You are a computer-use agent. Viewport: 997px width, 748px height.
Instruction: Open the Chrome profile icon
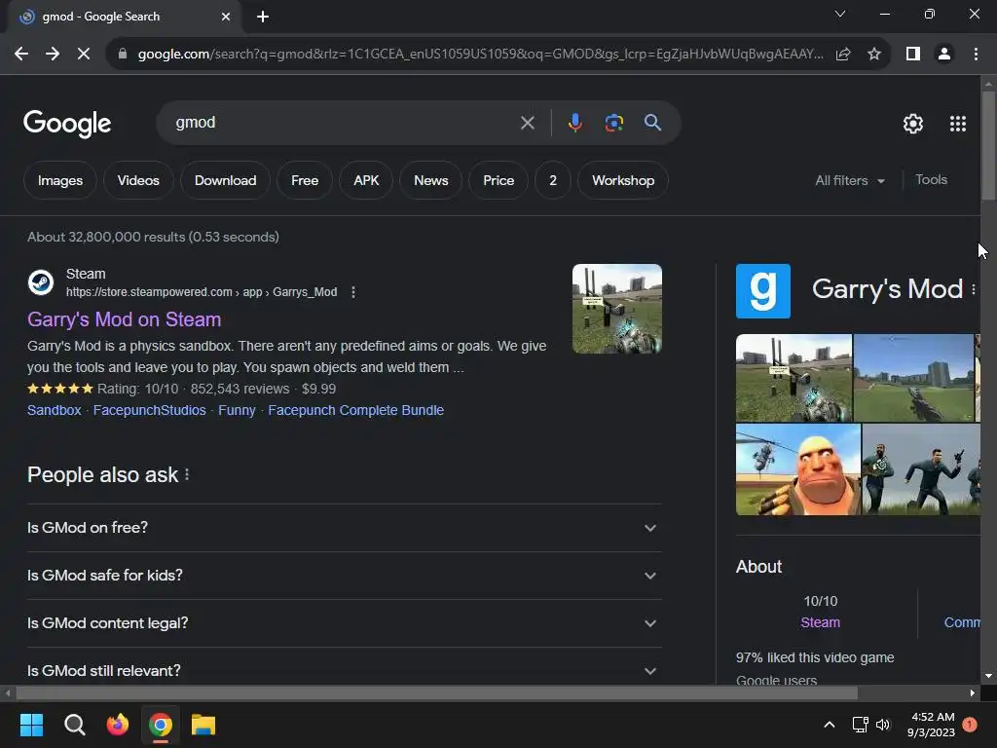944,55
